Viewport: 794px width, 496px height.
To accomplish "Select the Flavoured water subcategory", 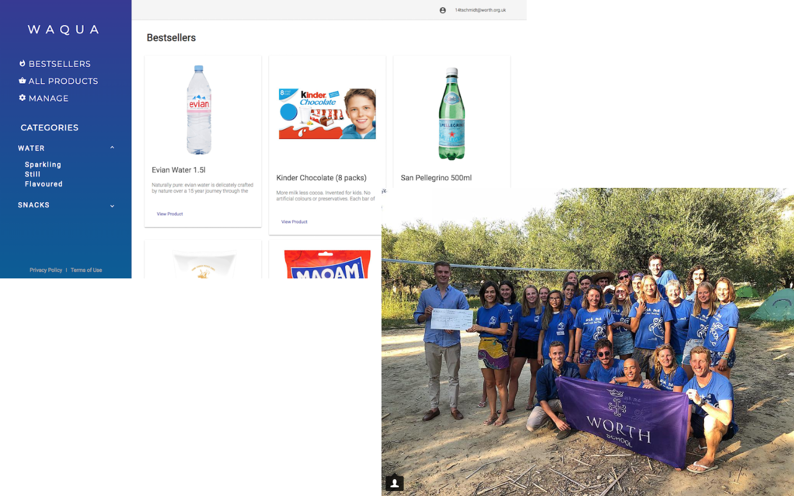I will (x=43, y=184).
